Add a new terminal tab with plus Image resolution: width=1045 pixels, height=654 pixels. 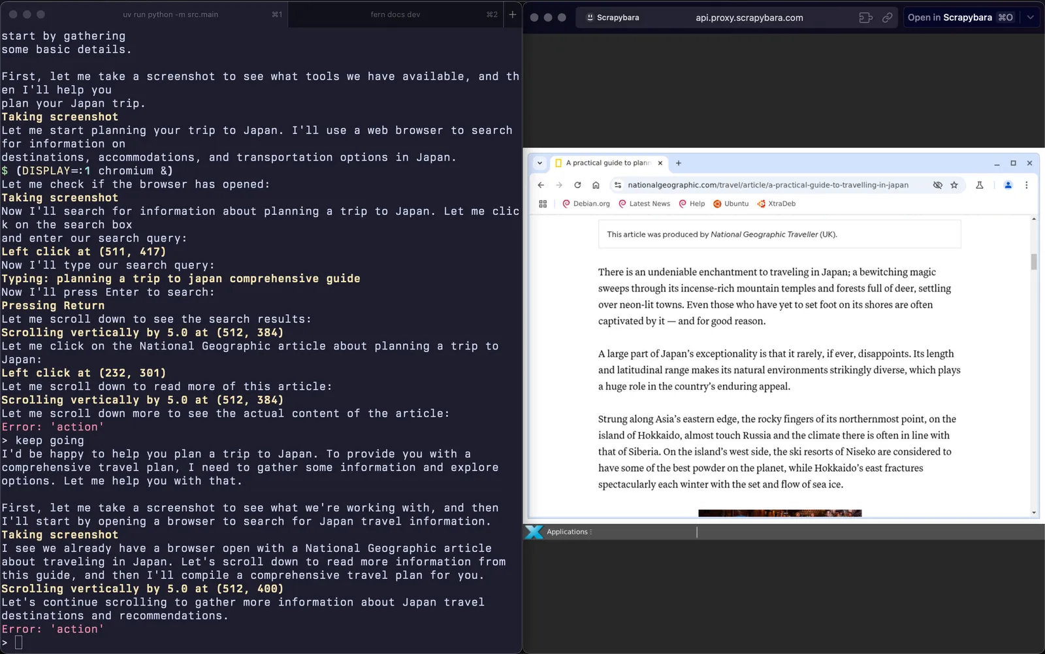[x=513, y=14]
